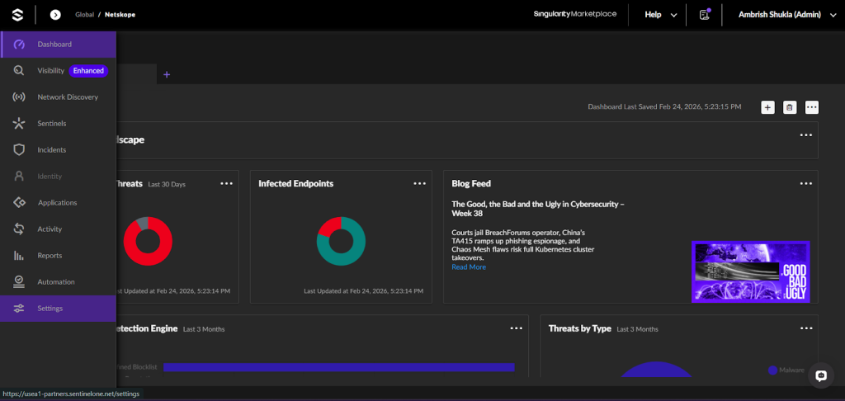Click the Network Discovery radar icon
The image size is (845, 401).
(x=19, y=97)
